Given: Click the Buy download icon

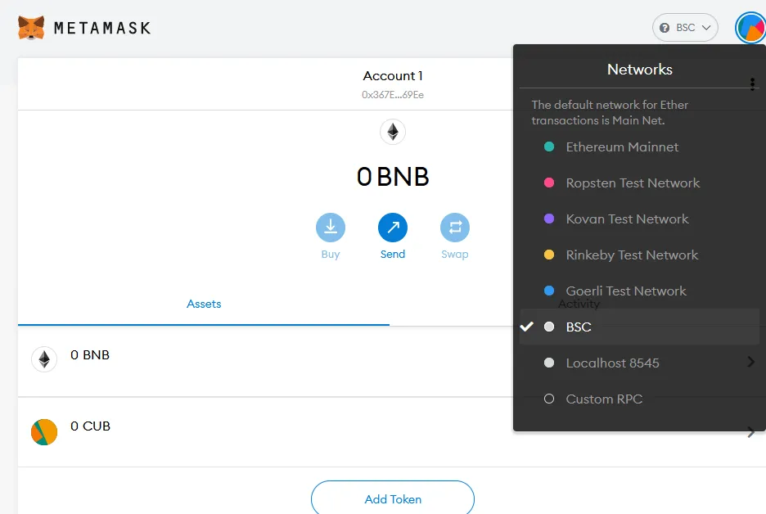Looking at the screenshot, I should 331,228.
